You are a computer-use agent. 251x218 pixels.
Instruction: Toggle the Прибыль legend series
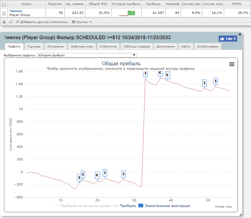pos(124,206)
